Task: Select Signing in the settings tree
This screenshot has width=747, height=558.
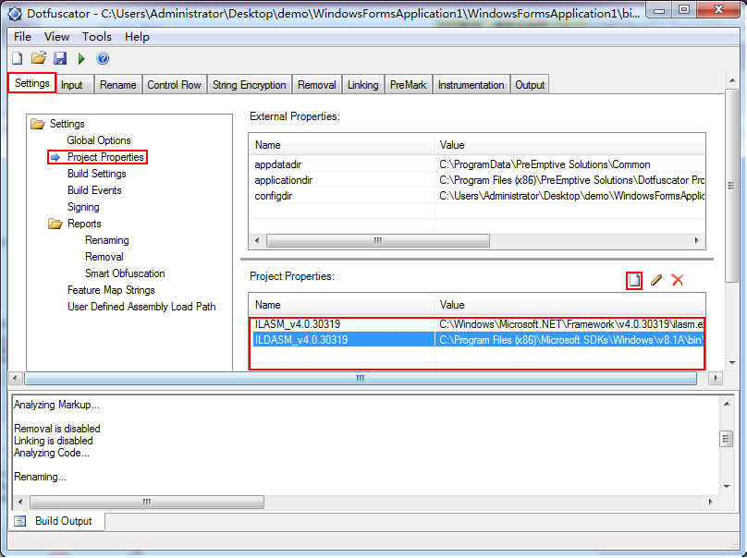Action: pyautogui.click(x=83, y=207)
